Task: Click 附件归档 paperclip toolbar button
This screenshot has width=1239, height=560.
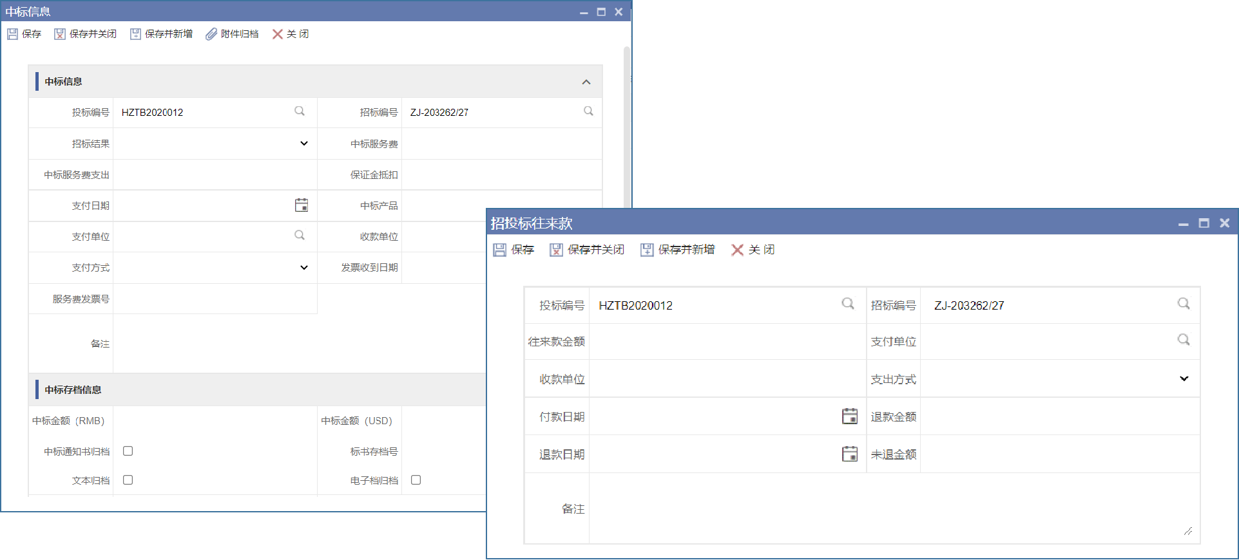Action: point(232,34)
